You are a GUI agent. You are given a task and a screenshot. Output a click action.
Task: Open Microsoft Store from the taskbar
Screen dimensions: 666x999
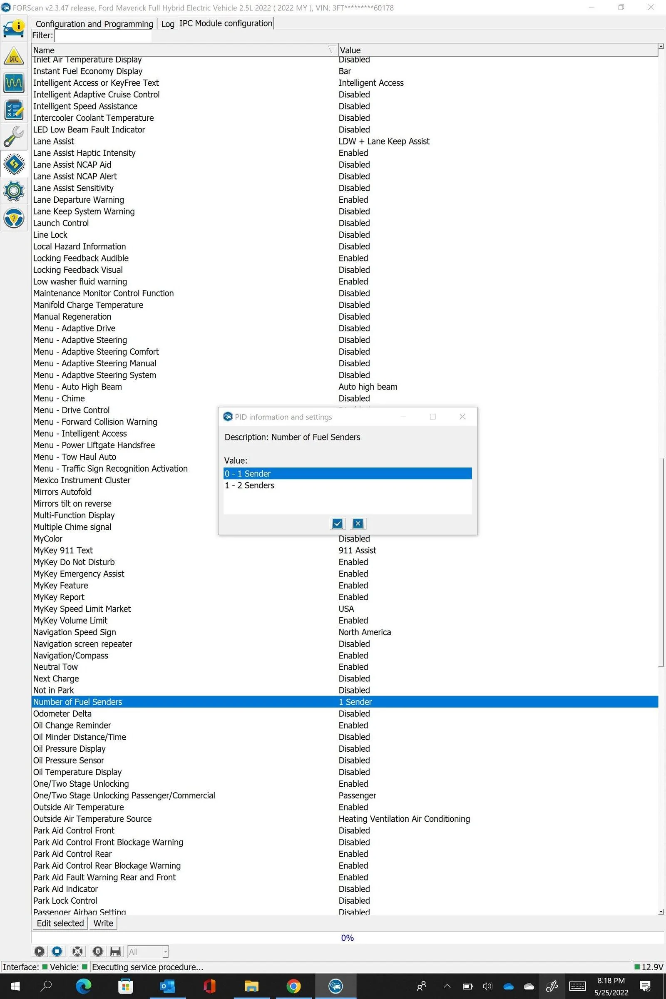click(125, 986)
